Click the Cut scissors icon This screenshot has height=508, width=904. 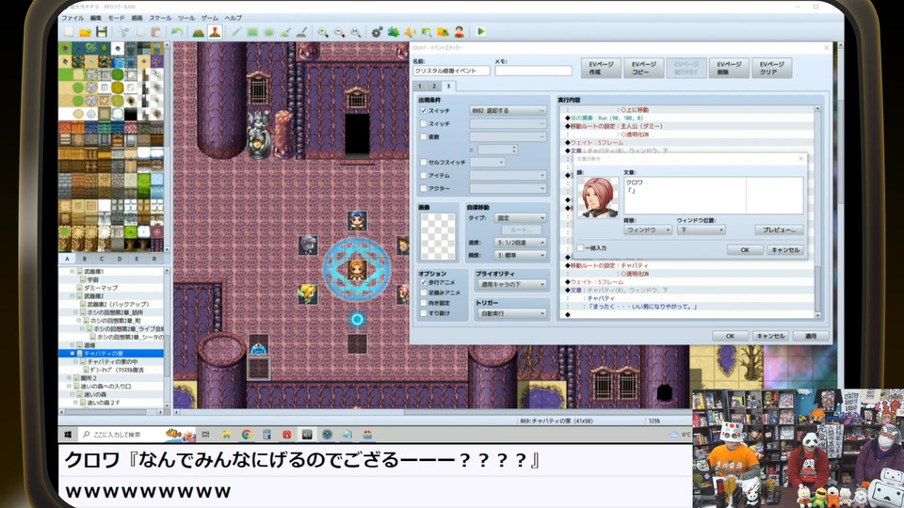[123, 32]
